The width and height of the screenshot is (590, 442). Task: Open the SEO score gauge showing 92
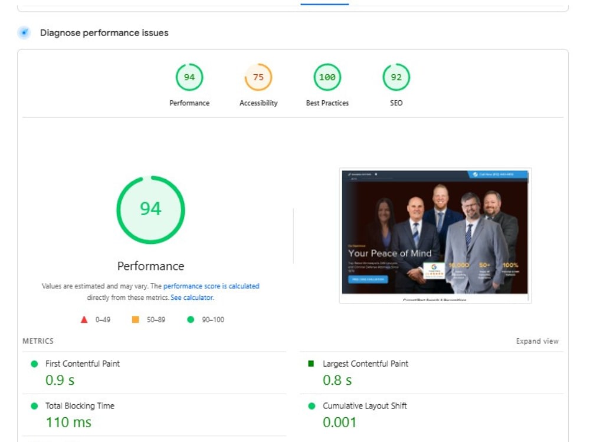point(396,77)
